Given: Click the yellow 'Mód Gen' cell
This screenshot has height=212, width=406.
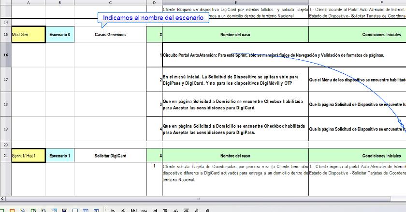Looking at the screenshot, I should tap(29, 34).
